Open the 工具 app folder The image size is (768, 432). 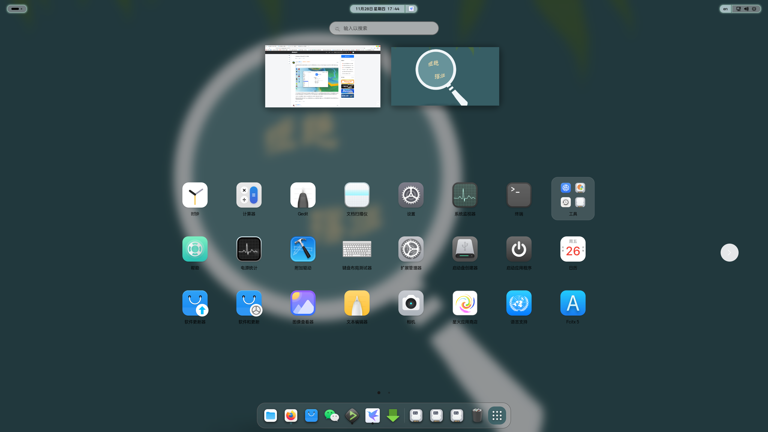(x=573, y=199)
